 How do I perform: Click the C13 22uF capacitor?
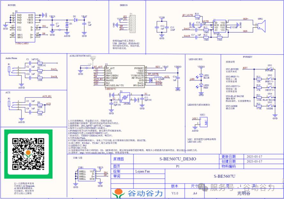click(x=167, y=27)
